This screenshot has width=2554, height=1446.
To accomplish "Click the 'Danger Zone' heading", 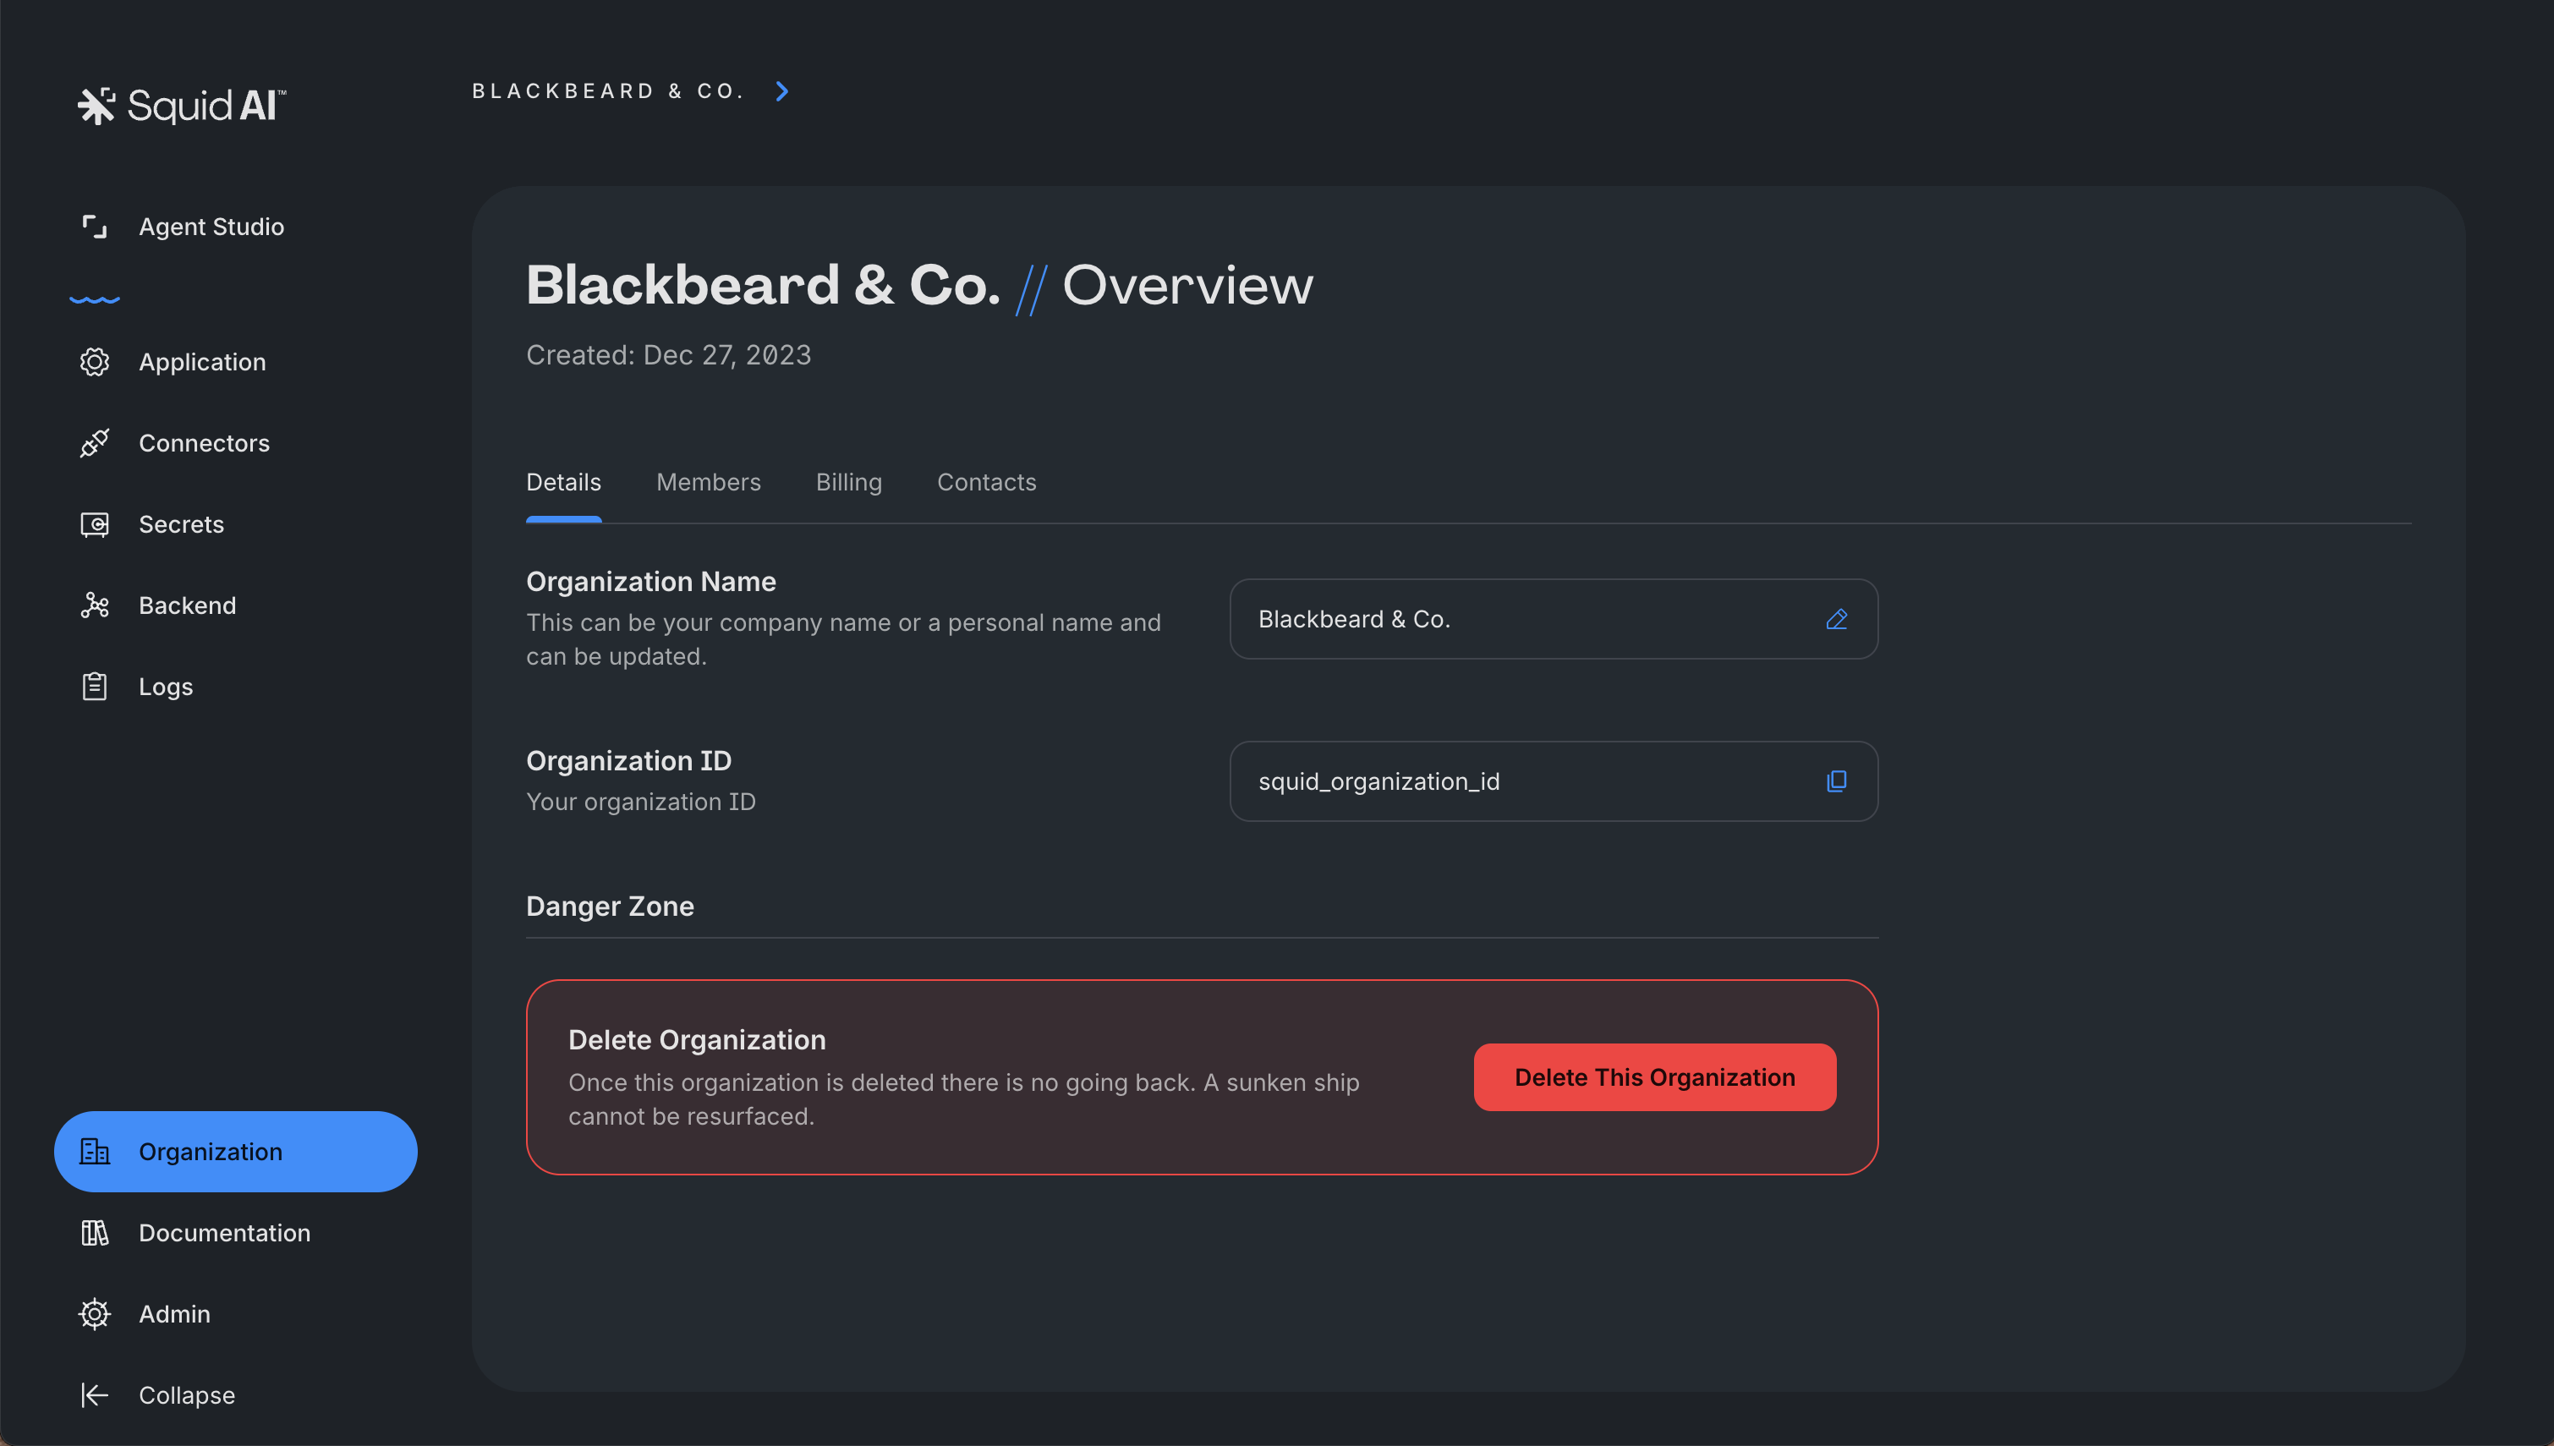I will [x=610, y=906].
